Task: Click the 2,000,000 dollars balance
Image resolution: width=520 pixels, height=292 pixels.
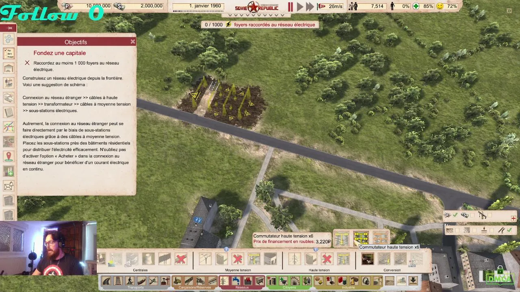Action: point(152,6)
